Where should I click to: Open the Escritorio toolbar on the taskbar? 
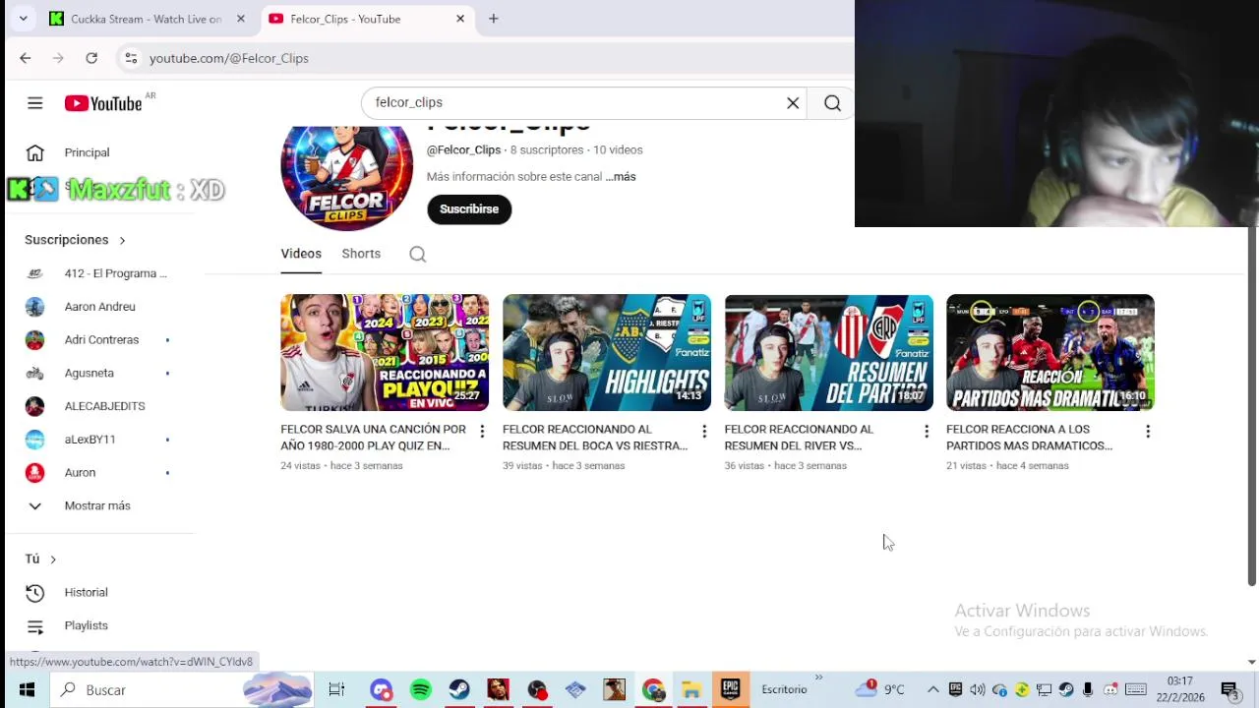pos(784,689)
